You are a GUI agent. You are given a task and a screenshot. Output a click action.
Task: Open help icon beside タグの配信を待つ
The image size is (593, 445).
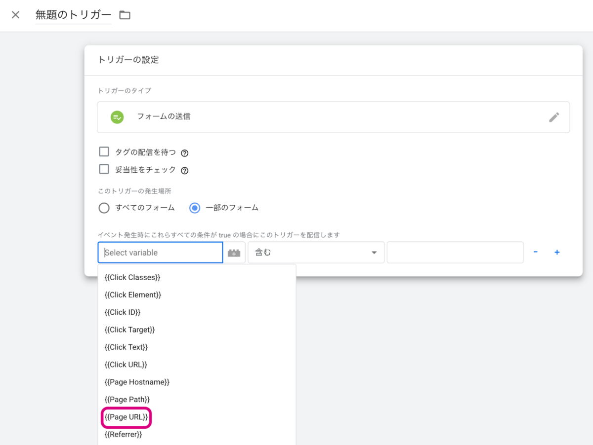185,153
